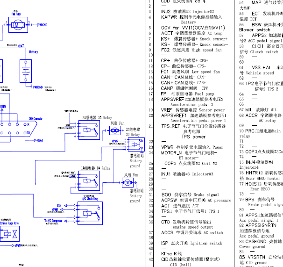
Task: Click the 'Fuel Pump' label above the motor
Action: [16, 14]
